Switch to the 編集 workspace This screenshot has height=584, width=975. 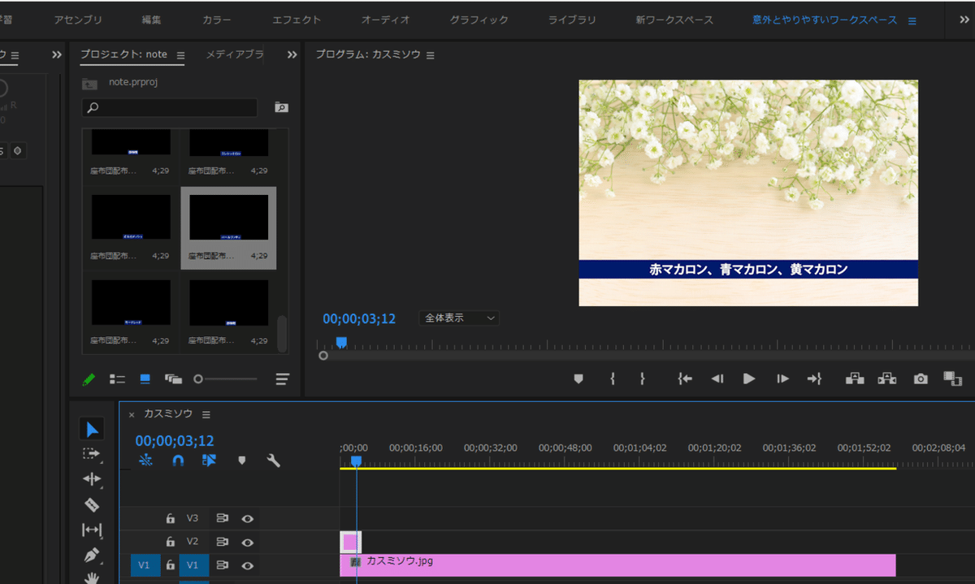coord(152,19)
